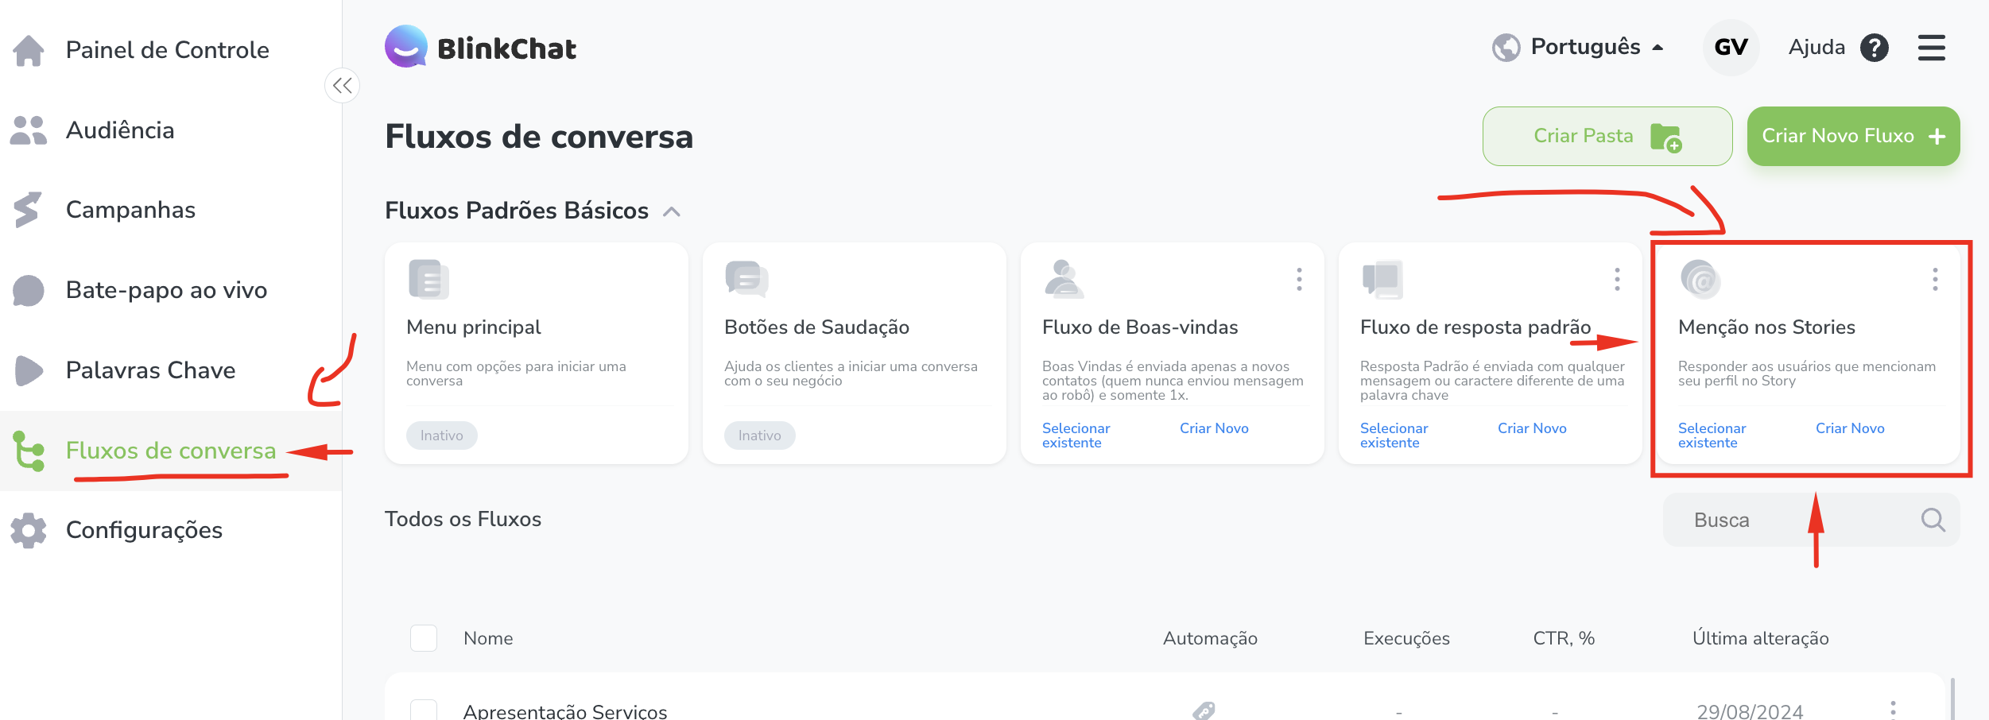Click the link icon in the Apresentação Serviços row
The image size is (1989, 720).
(1204, 710)
